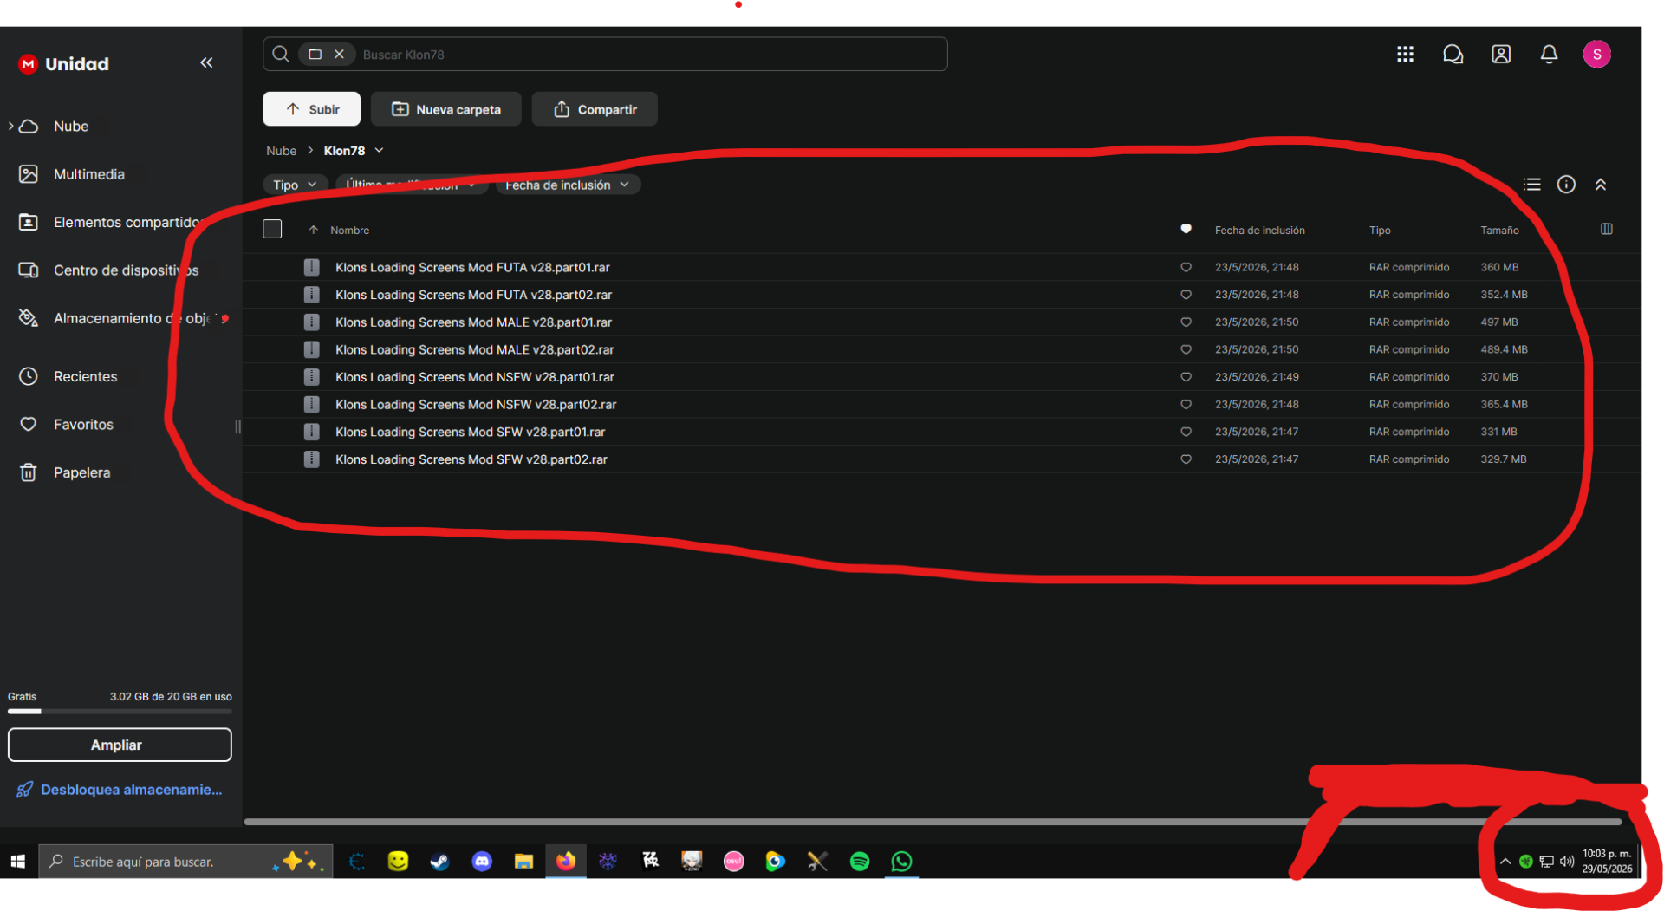Viewport: 1664px width, 911px height.
Task: Click the horizontal scrollbar
Action: point(933,821)
